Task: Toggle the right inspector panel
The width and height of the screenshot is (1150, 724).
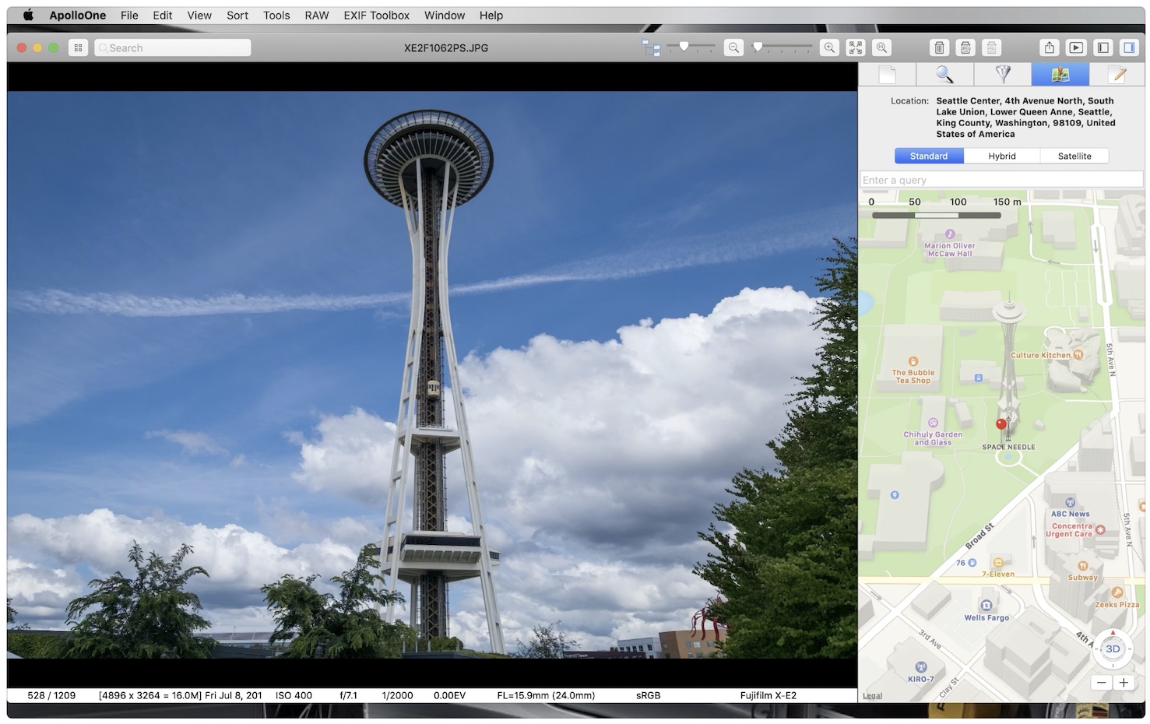Action: [1129, 47]
